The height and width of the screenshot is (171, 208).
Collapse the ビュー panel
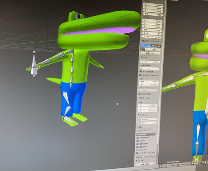pos(142,57)
